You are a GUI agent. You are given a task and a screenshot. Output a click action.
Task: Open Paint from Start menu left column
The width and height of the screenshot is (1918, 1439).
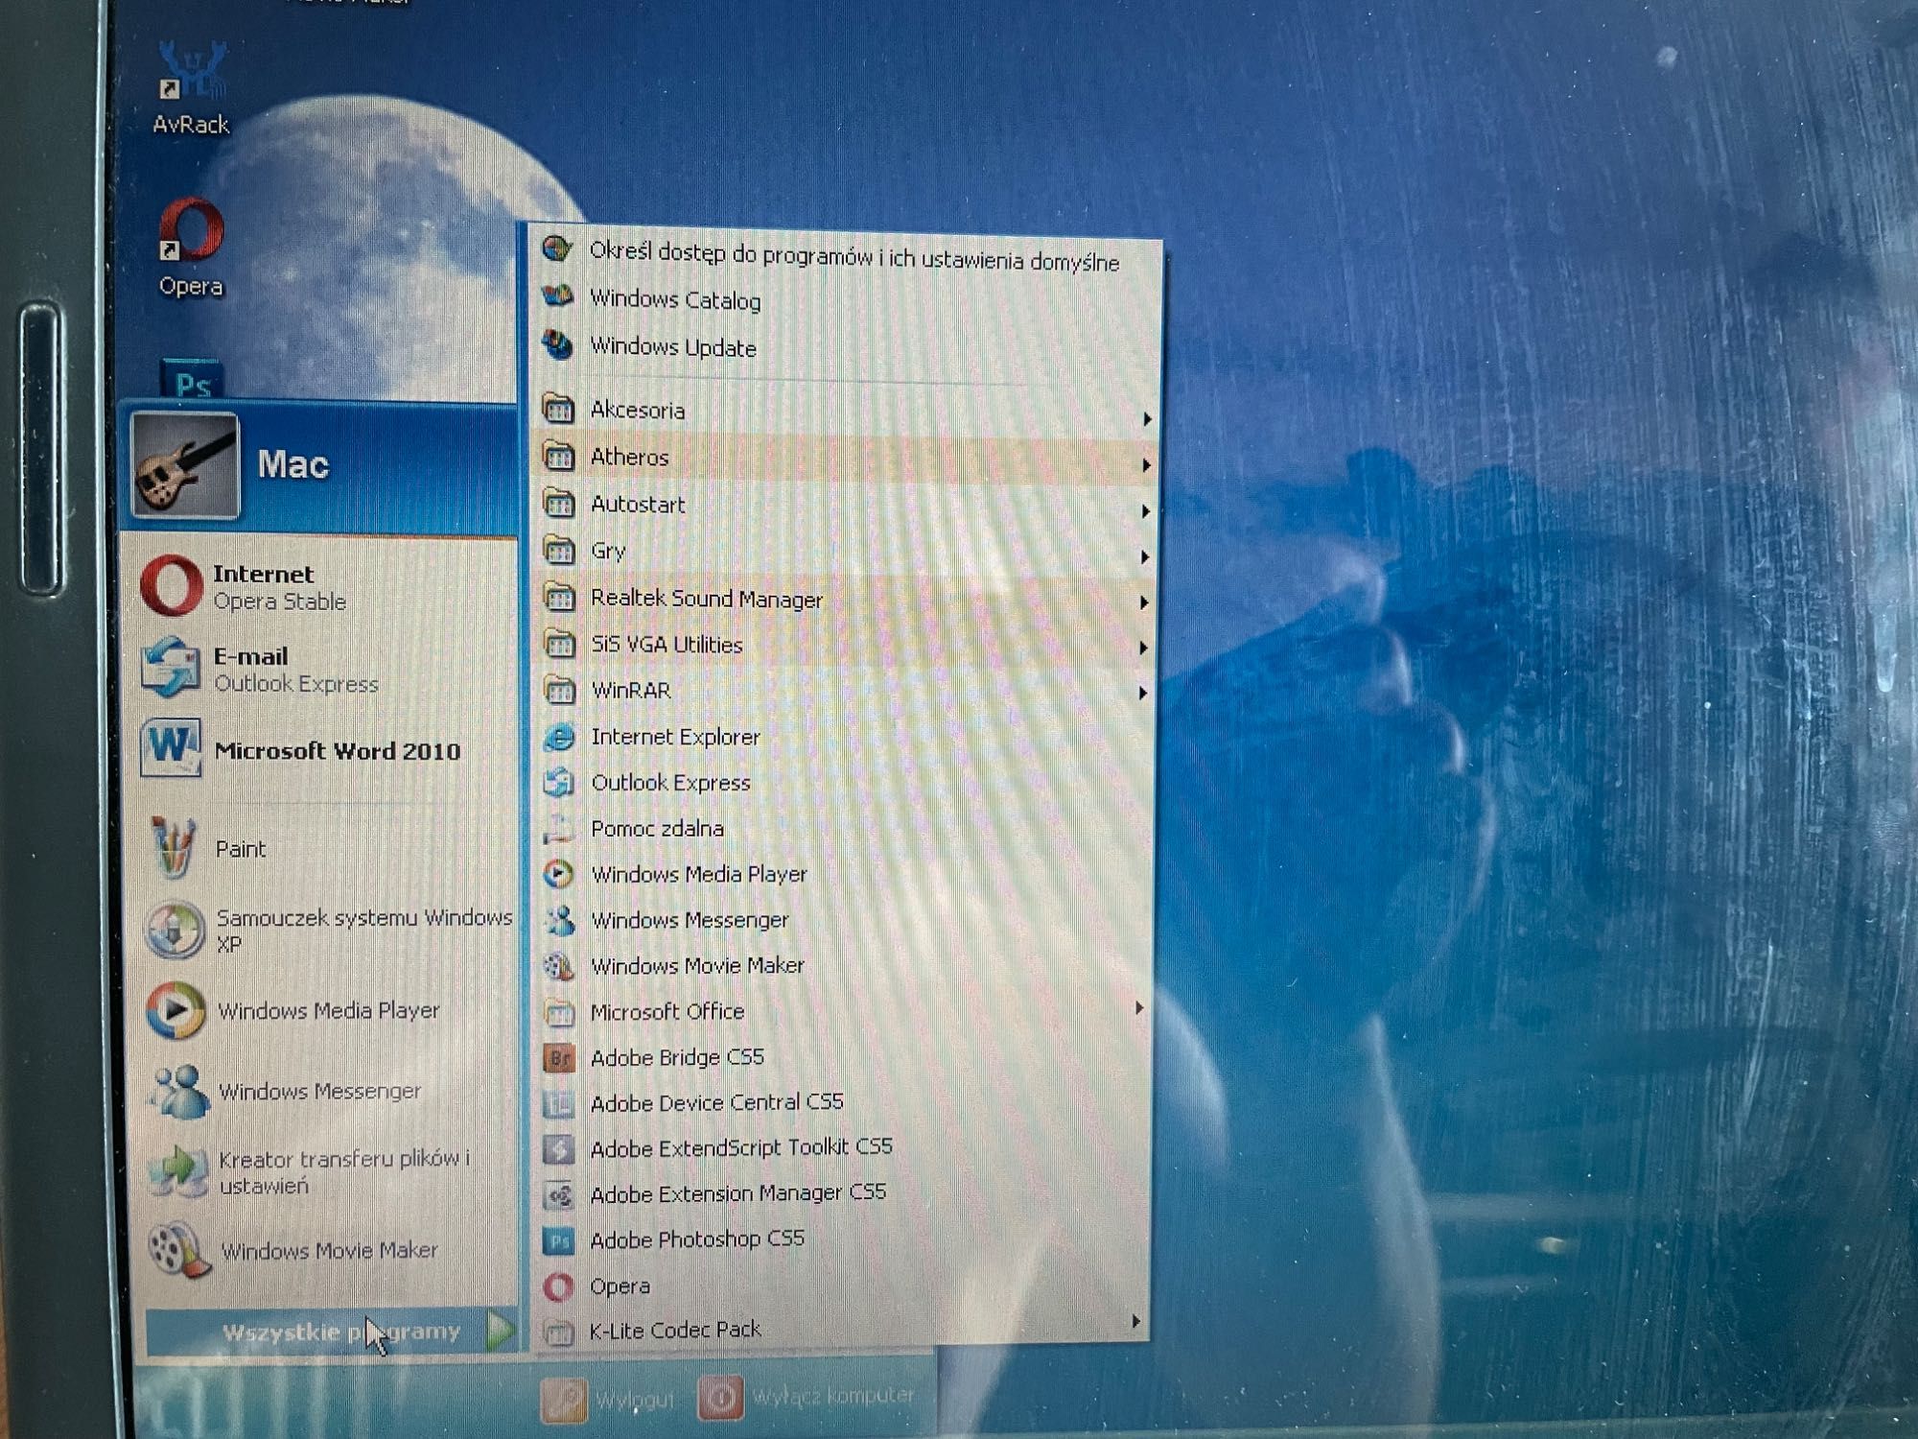click(174, 847)
